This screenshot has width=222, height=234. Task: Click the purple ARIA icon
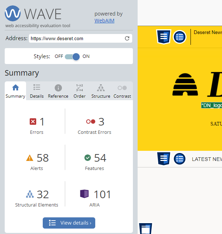tap(84, 194)
